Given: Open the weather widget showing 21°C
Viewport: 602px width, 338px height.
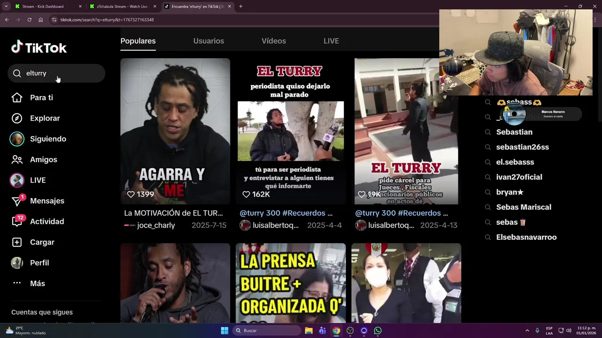Looking at the screenshot, I should (26, 330).
